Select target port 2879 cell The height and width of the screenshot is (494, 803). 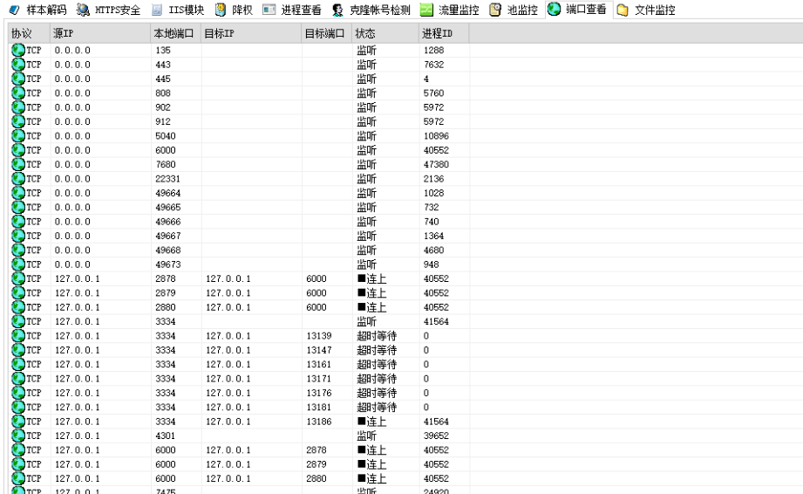[x=316, y=464]
